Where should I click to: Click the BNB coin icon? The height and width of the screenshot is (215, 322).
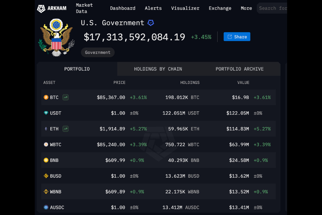[x=46, y=160]
